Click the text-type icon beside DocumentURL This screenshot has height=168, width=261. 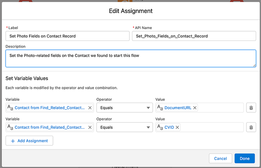[x=160, y=108]
